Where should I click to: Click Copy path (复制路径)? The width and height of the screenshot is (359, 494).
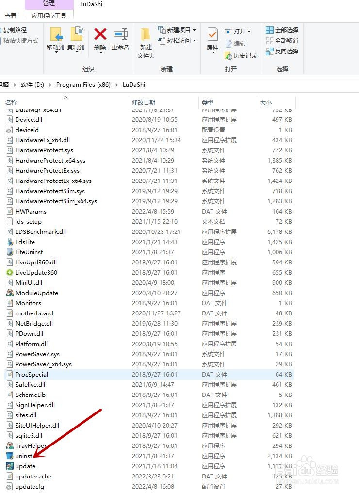(x=14, y=30)
